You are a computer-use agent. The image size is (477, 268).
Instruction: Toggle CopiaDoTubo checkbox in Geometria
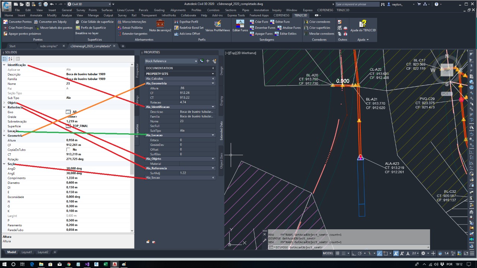click(x=68, y=150)
